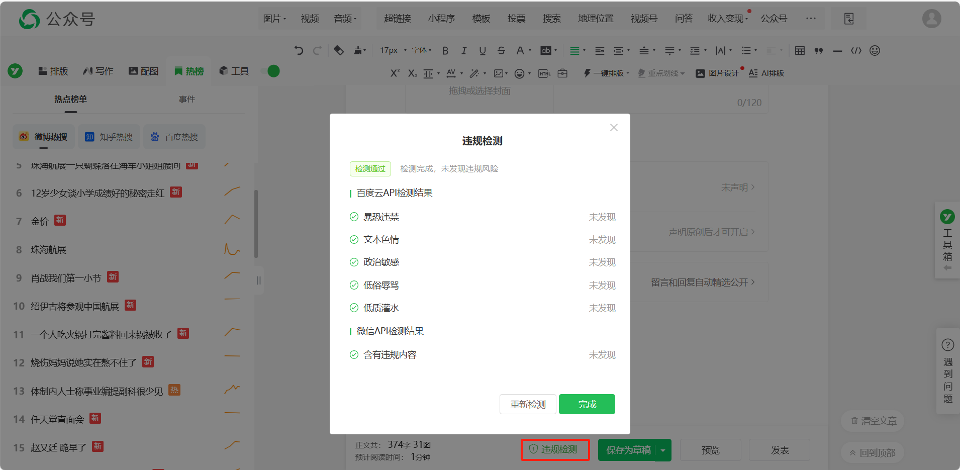Image resolution: width=960 pixels, height=470 pixels.
Task: Toggle bold formatting
Action: tap(445, 50)
